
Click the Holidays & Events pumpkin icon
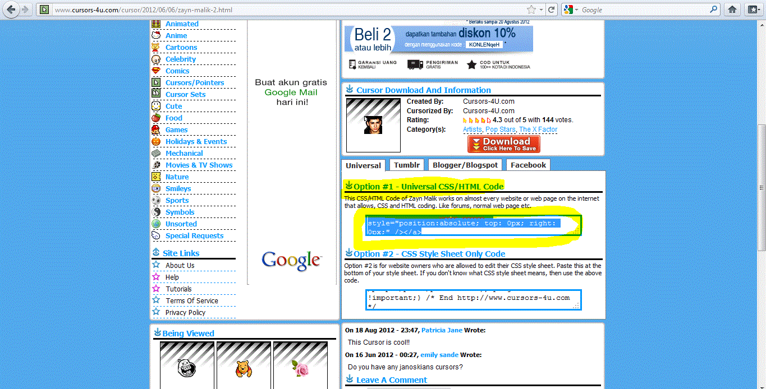[156, 141]
